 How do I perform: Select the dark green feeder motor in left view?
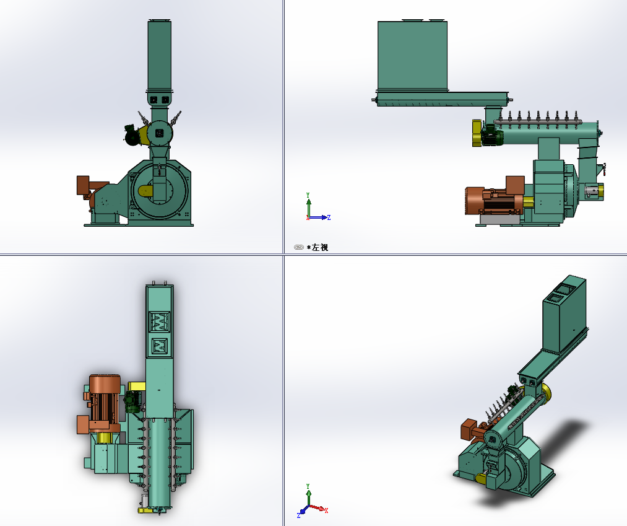tap(491, 135)
